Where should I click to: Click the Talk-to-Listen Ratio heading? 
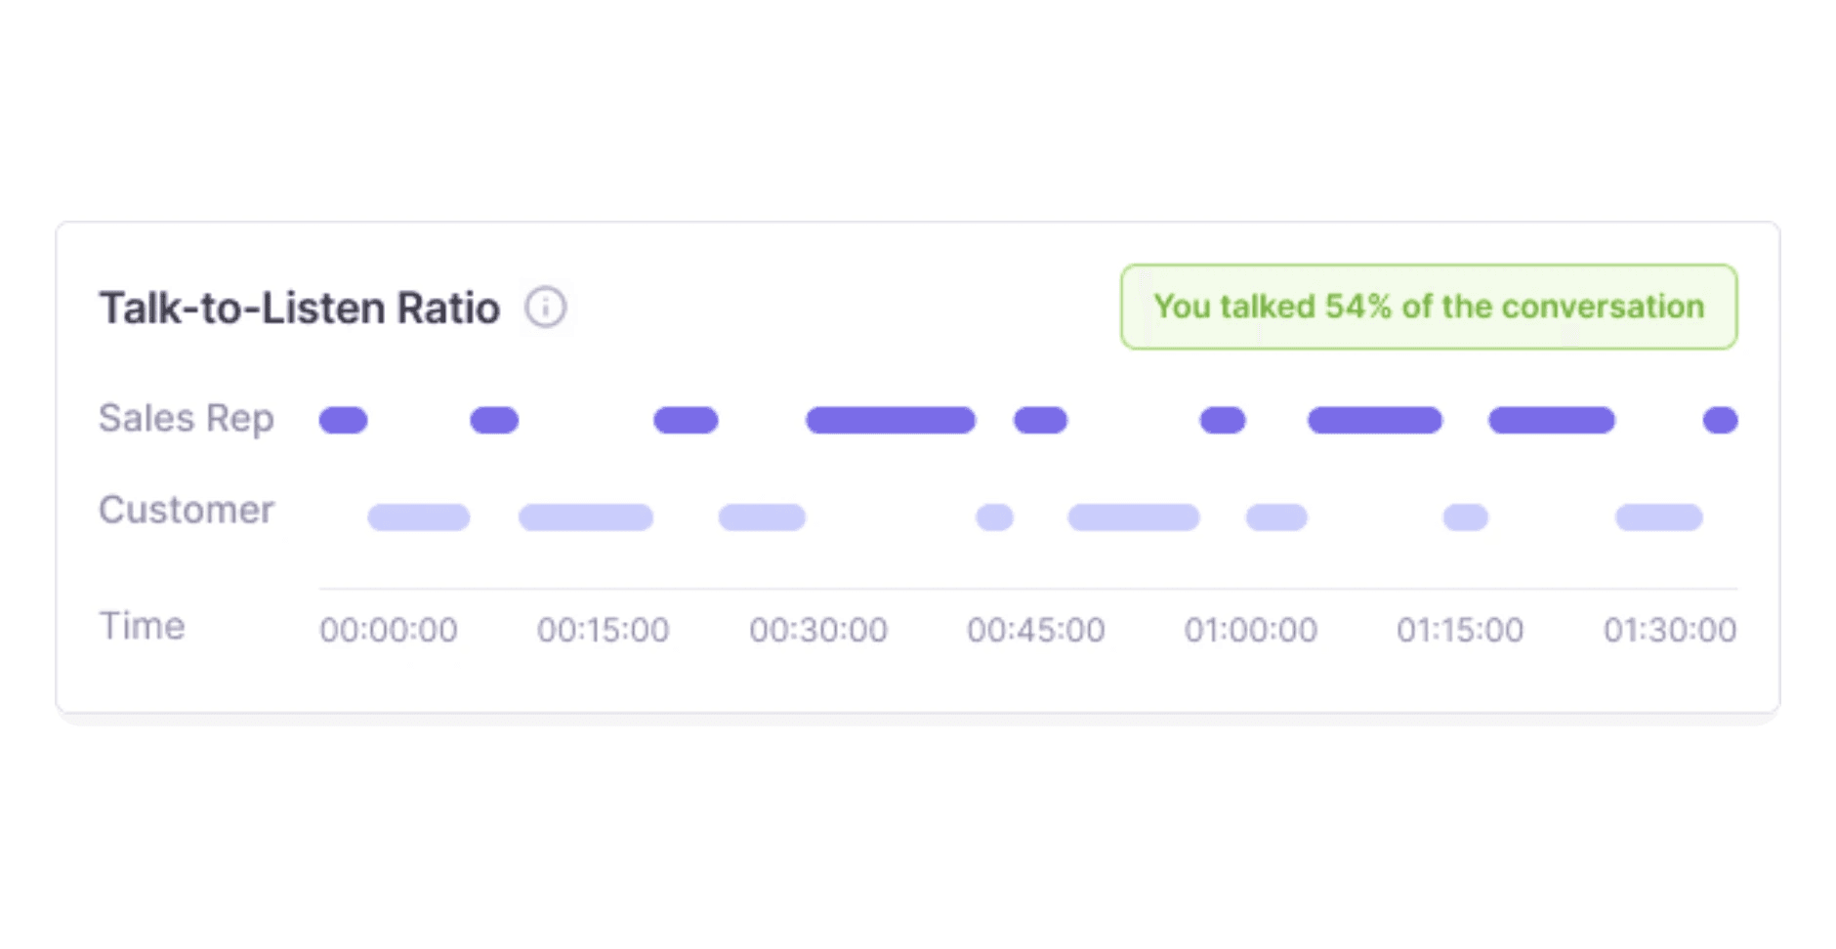coord(300,309)
